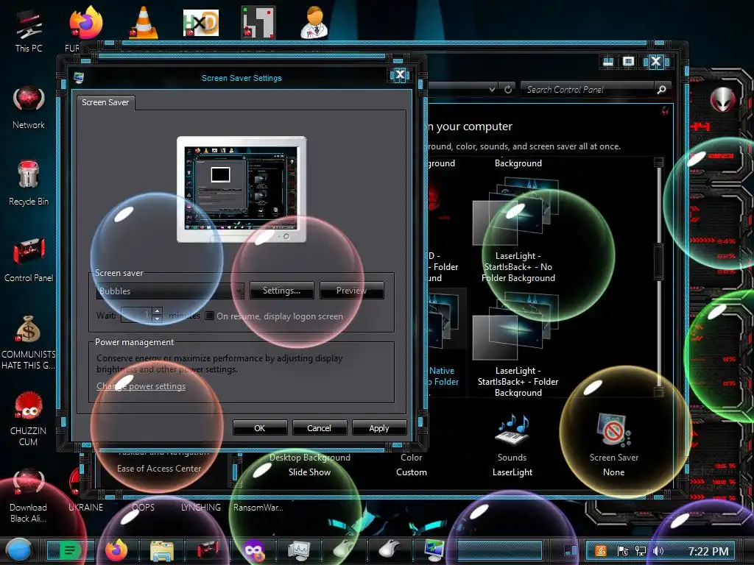The image size is (754, 565).
Task: Click the Start orb on the taskbar
Action: pyautogui.click(x=18, y=550)
